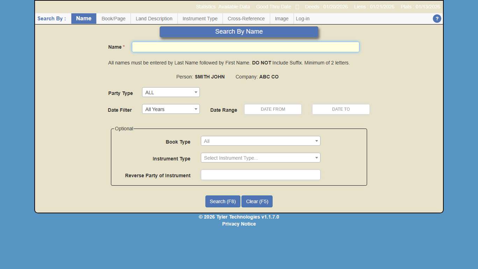This screenshot has height=269, width=478.
Task: Click the Search (F8) button
Action: pos(223,201)
